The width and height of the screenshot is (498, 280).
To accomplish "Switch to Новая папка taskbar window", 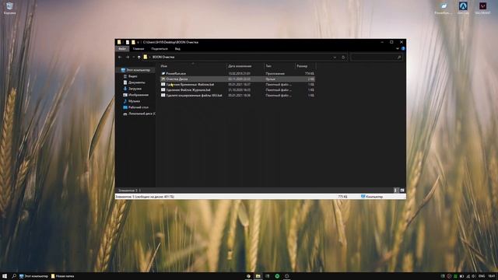I will (62, 276).
